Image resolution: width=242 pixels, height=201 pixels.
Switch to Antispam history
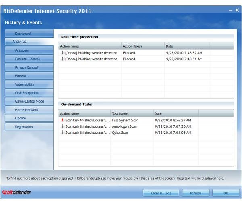(29, 50)
